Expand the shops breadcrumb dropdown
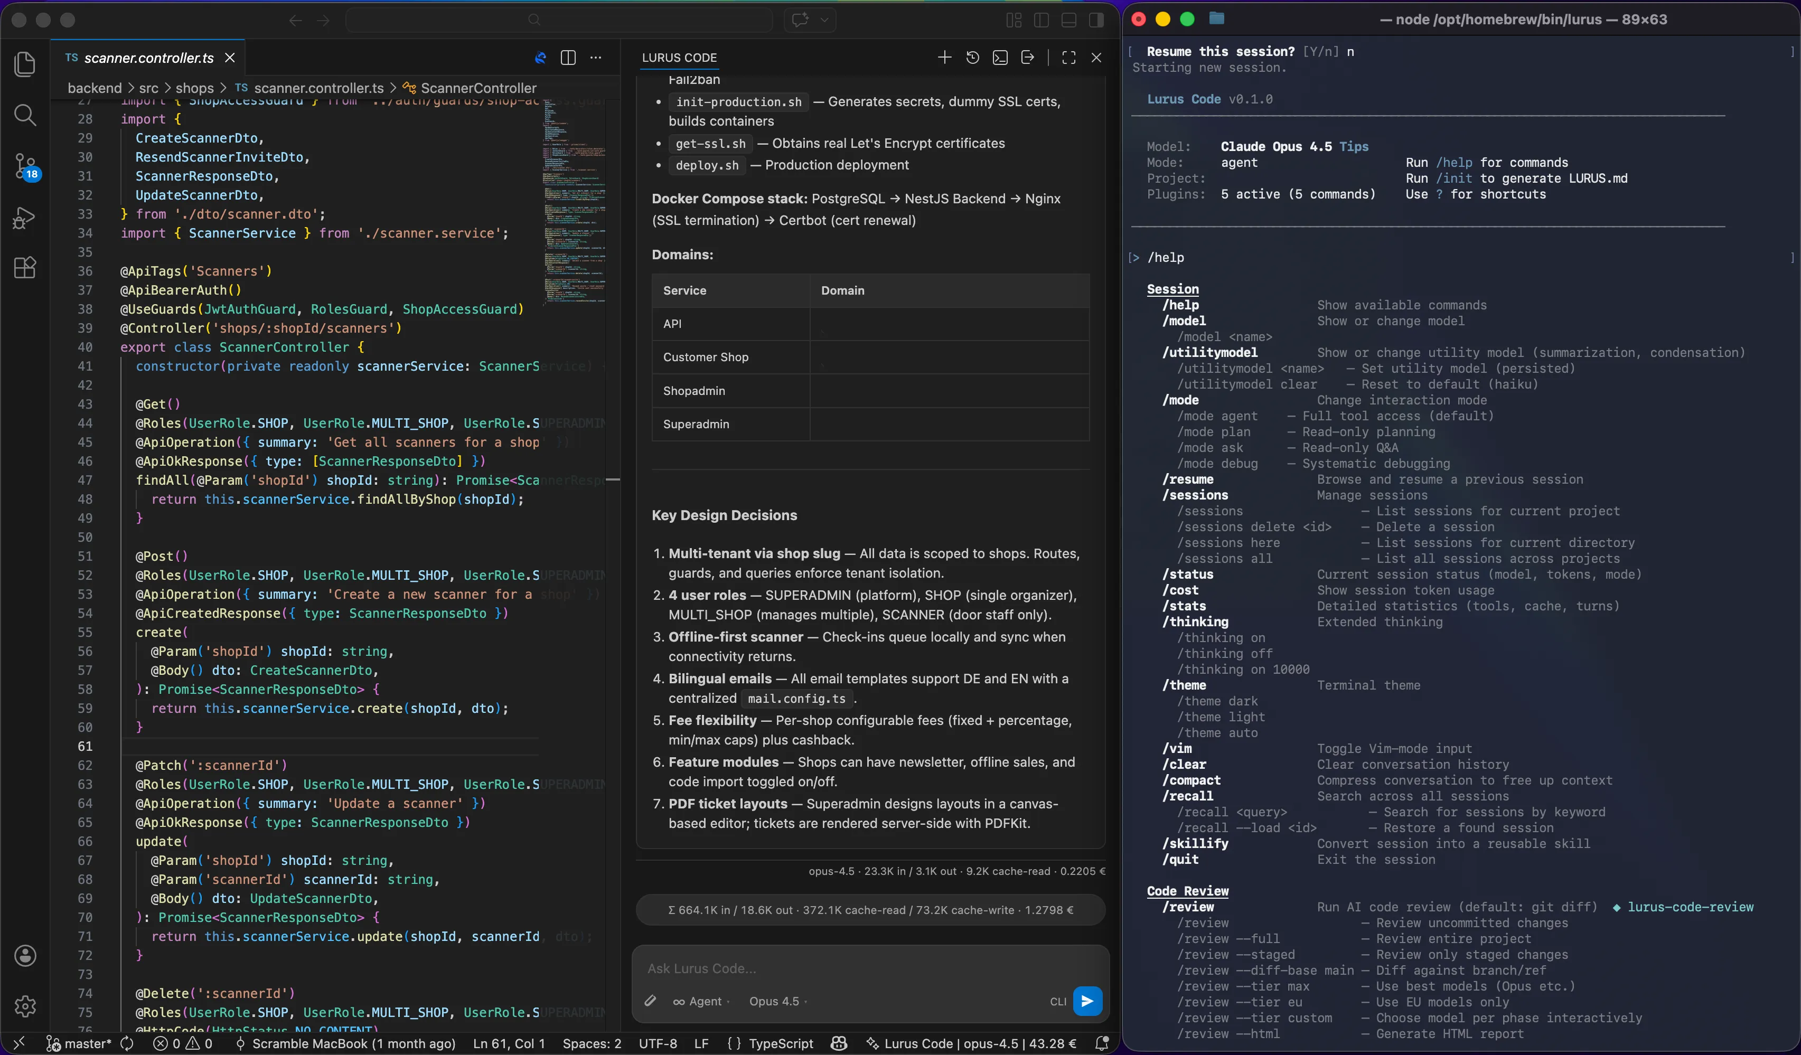 coord(192,87)
